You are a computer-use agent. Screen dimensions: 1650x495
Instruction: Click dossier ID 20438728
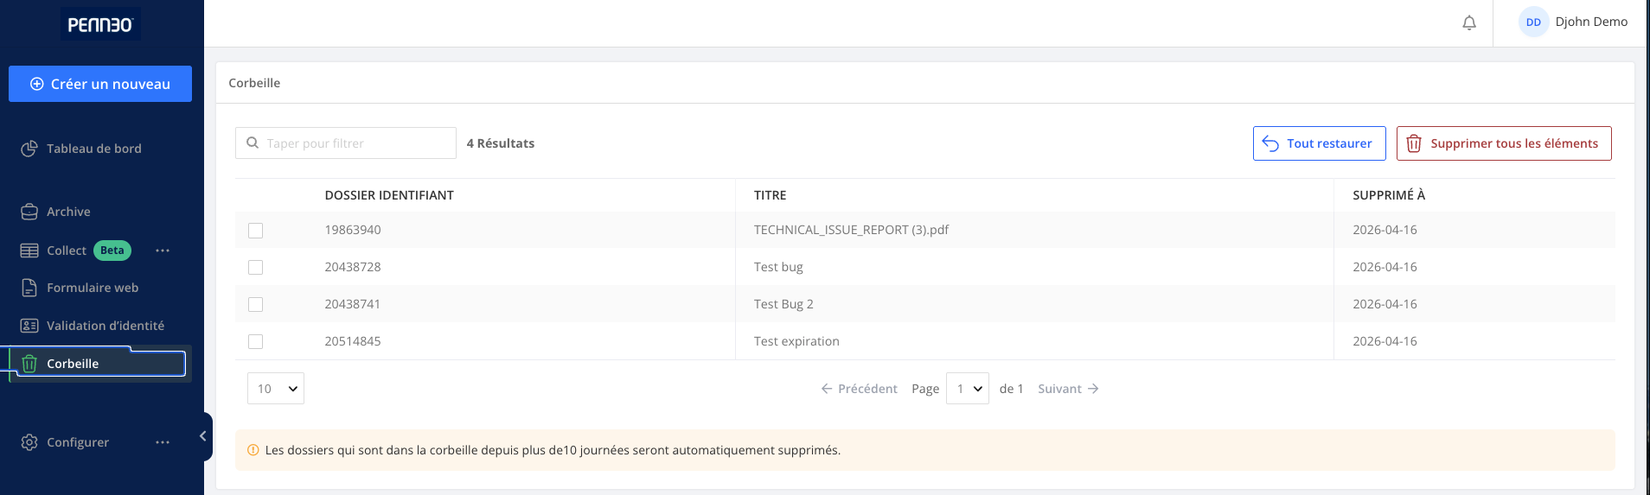pyautogui.click(x=353, y=267)
